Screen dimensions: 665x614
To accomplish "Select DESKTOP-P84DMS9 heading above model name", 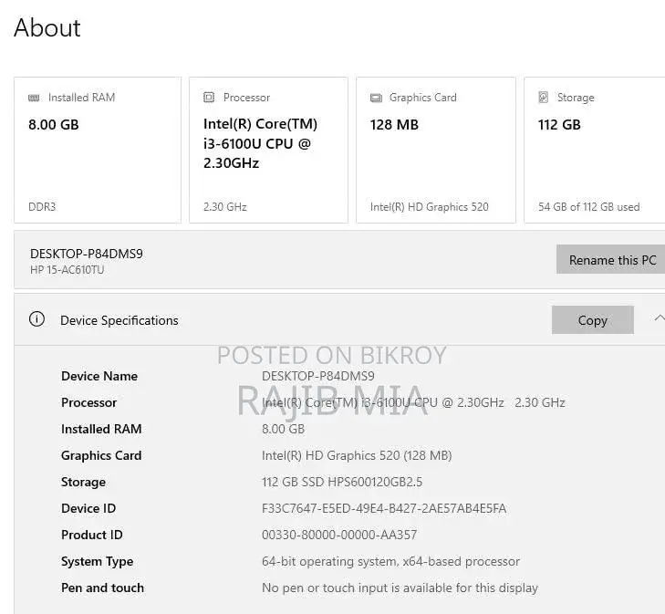I will (87, 254).
